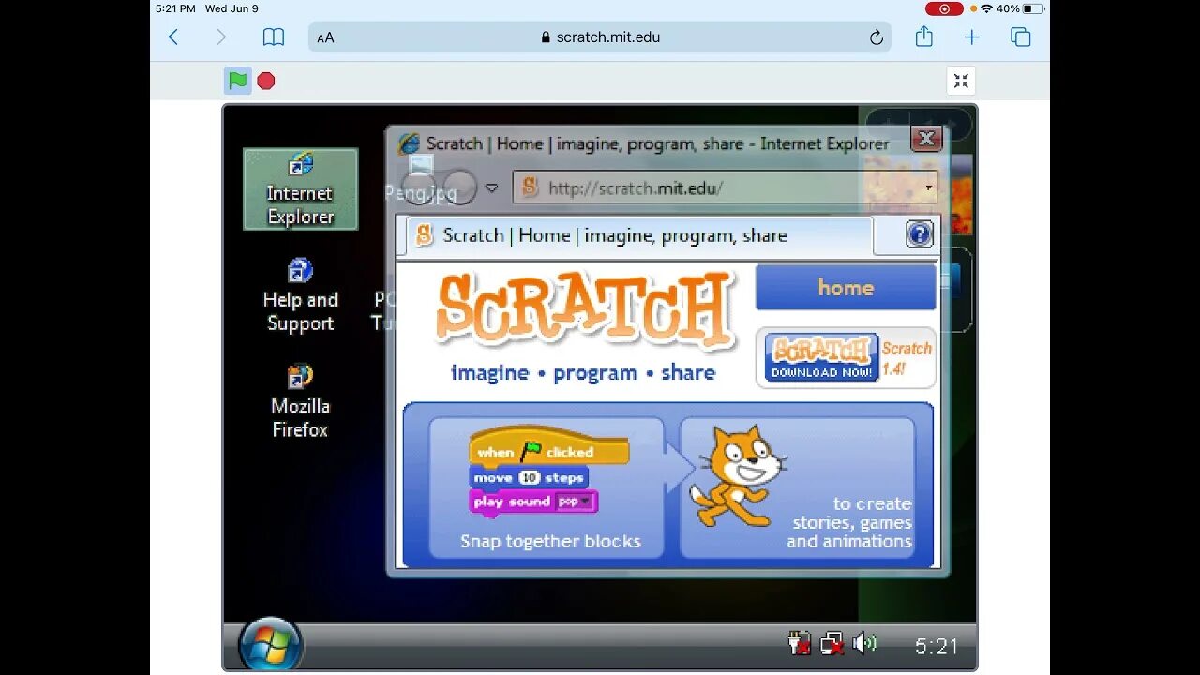This screenshot has height=675, width=1200.
Task: Select the Internet Explorer desktop icon
Action: click(300, 189)
